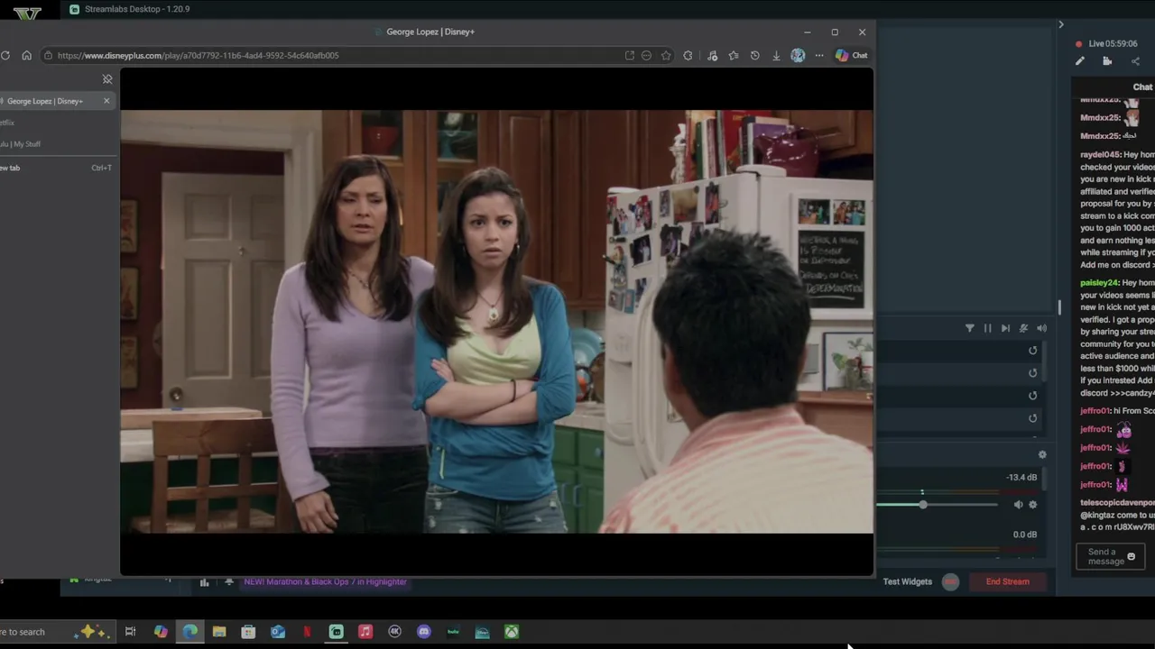The image size is (1155, 649).
Task: Open Task View on the taskbar
Action: [x=130, y=632]
